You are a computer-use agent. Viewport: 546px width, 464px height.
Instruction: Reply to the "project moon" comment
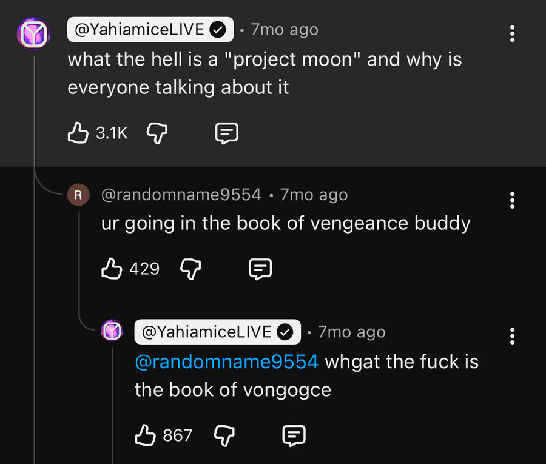coord(227,133)
